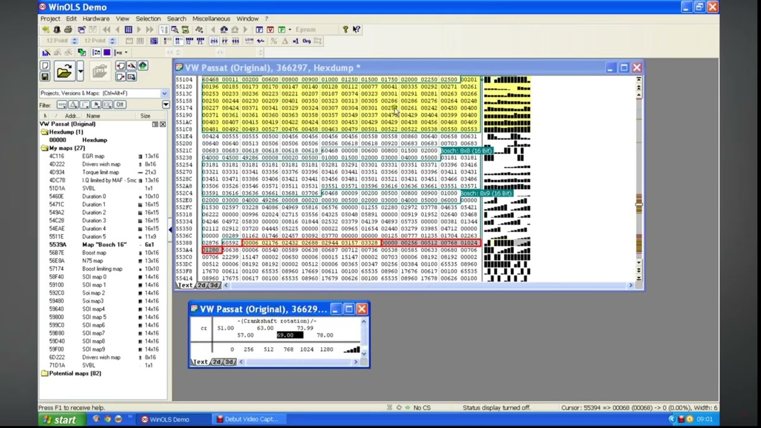
Task: Click the large open project folder icon
Action: coord(65,71)
